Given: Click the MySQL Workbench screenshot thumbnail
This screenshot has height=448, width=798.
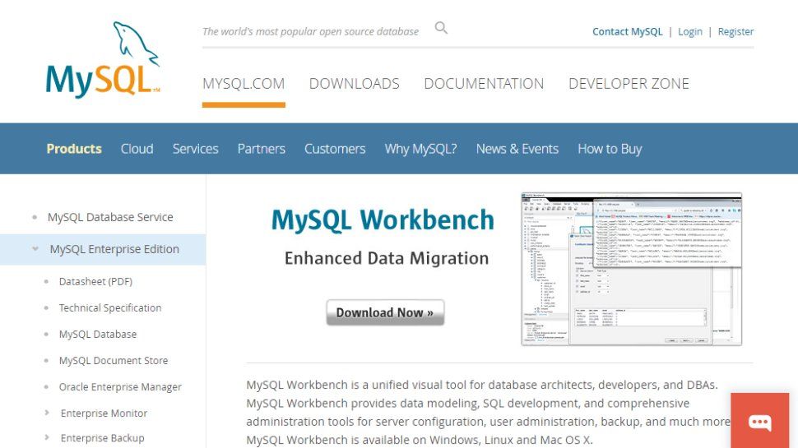Looking at the screenshot, I should tap(632, 269).
